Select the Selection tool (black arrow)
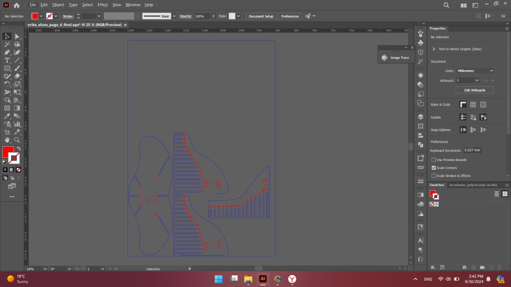The height and width of the screenshot is (287, 511). (7, 36)
